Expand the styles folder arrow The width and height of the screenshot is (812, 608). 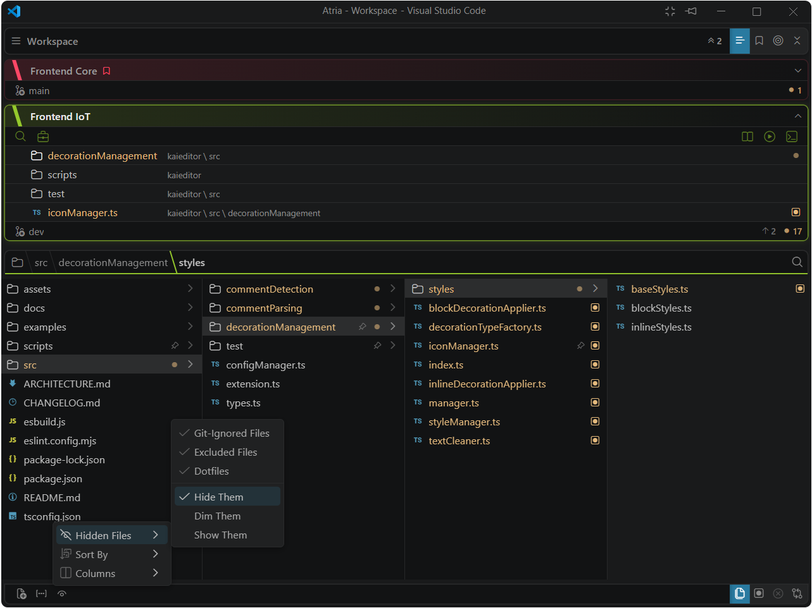tap(596, 289)
